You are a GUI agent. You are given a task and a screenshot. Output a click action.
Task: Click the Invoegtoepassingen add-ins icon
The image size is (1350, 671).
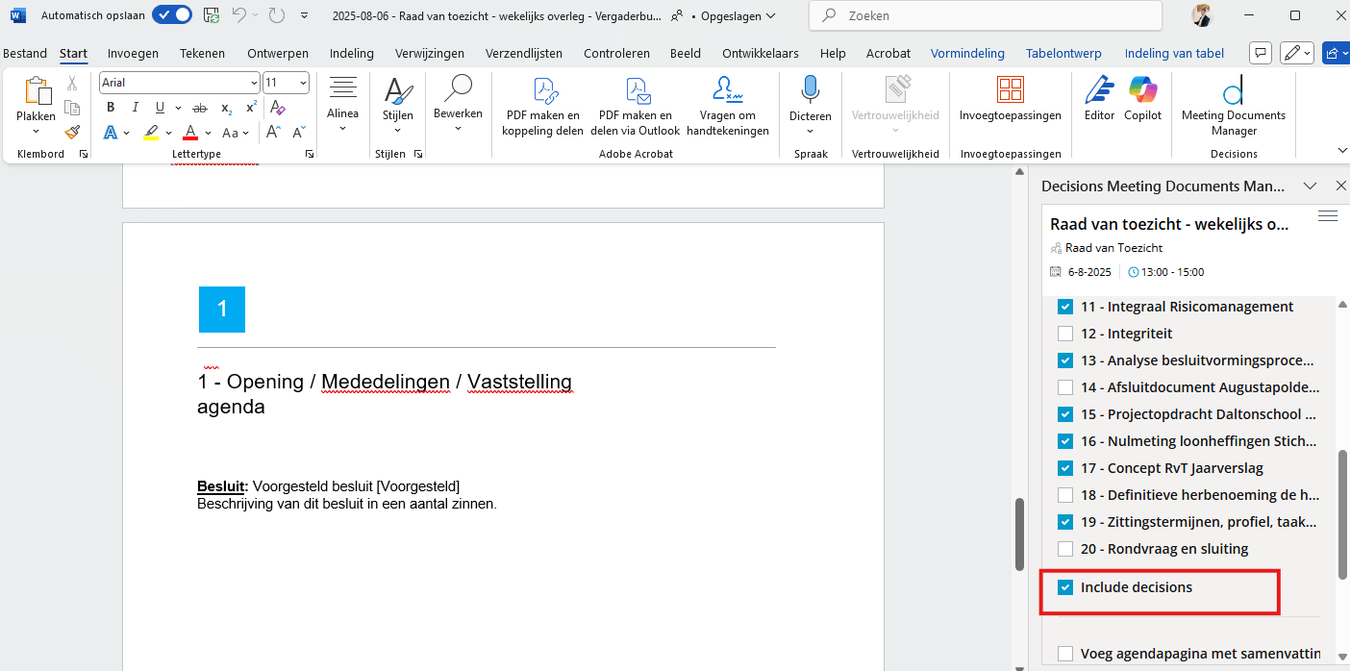pyautogui.click(x=1010, y=98)
